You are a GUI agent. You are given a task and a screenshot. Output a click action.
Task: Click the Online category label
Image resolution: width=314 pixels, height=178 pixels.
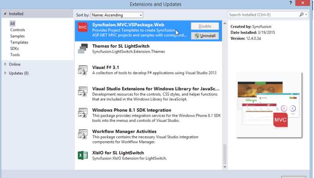coord(14,64)
